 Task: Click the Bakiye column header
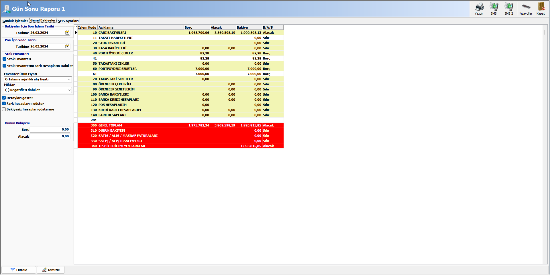click(x=249, y=27)
